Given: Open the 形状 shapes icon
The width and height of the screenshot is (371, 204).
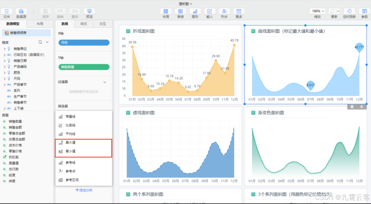Looking at the screenshot, I should (x=224, y=11).
